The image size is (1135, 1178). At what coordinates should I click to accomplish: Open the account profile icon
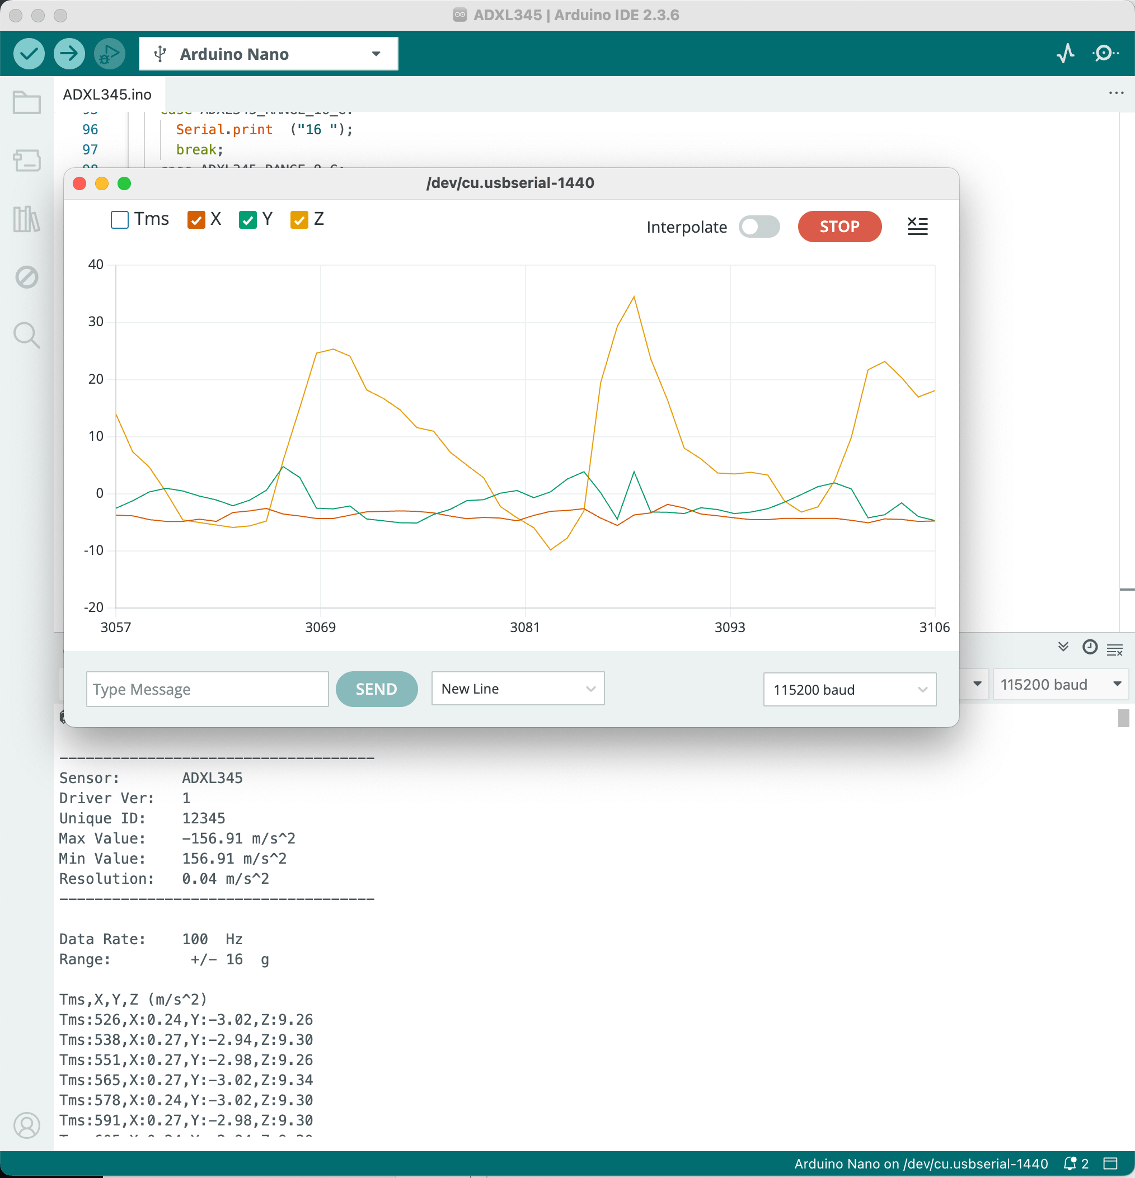tap(27, 1125)
